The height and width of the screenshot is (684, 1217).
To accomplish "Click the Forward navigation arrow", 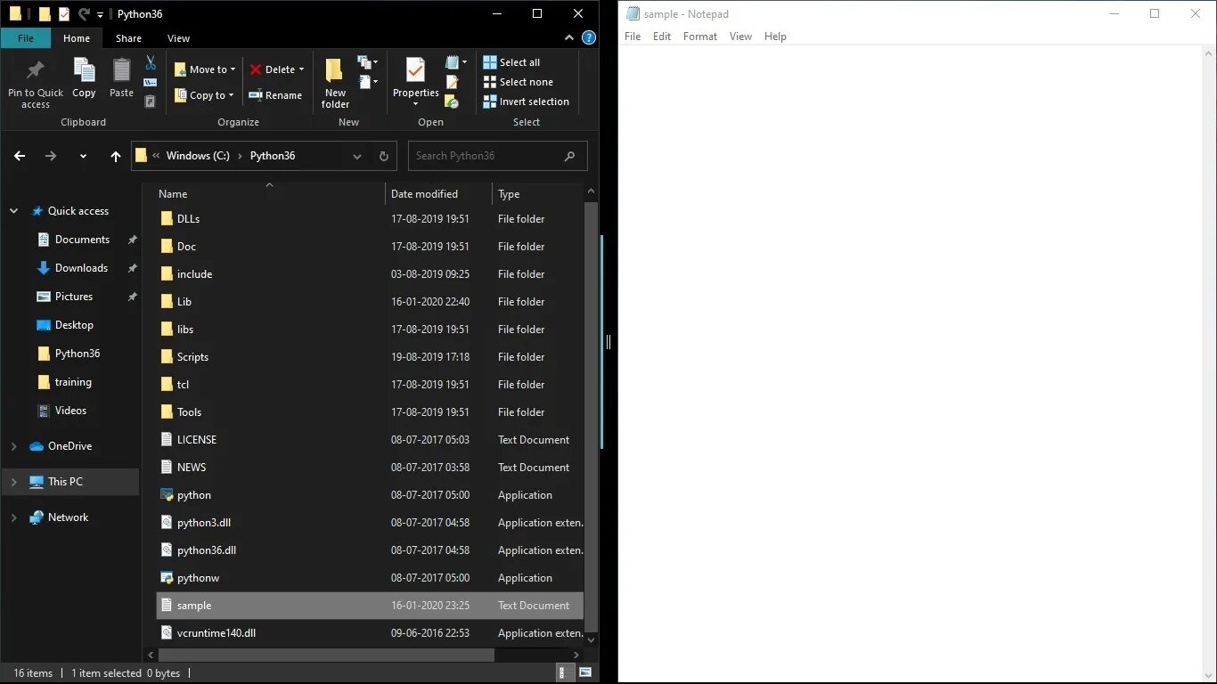I will point(51,156).
